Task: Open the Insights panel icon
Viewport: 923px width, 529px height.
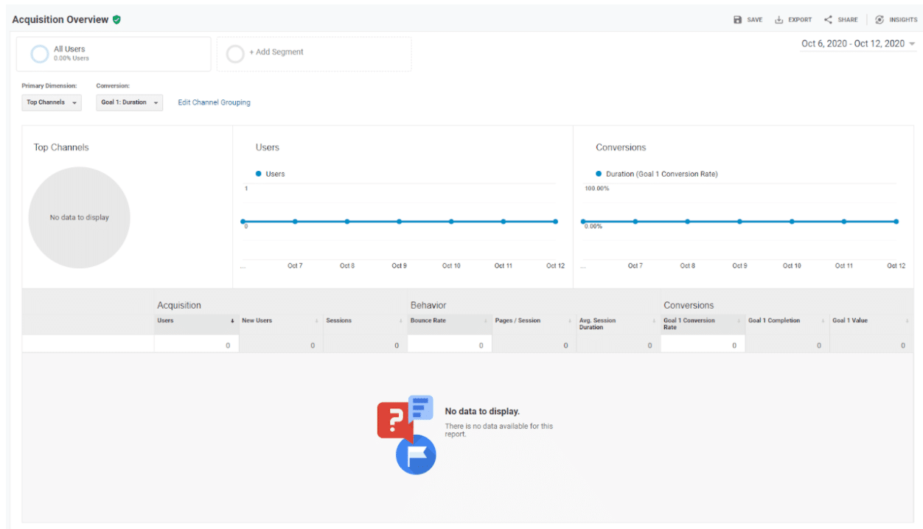Action: point(880,20)
